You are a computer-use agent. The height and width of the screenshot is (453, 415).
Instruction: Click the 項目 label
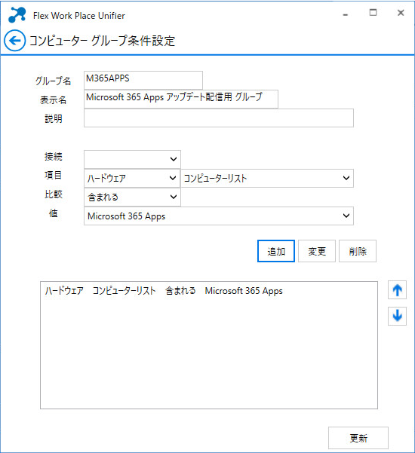tap(54, 175)
